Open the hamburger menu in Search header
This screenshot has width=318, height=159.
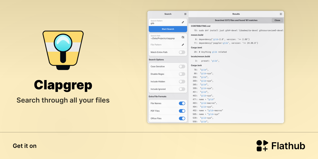[x=185, y=14]
